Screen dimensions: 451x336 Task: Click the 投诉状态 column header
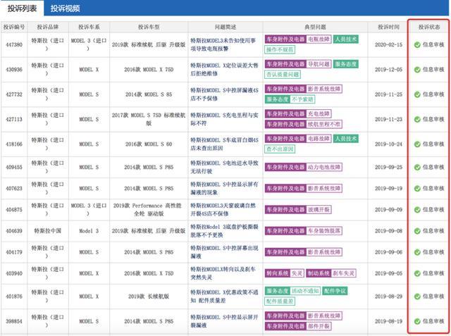pos(429,27)
